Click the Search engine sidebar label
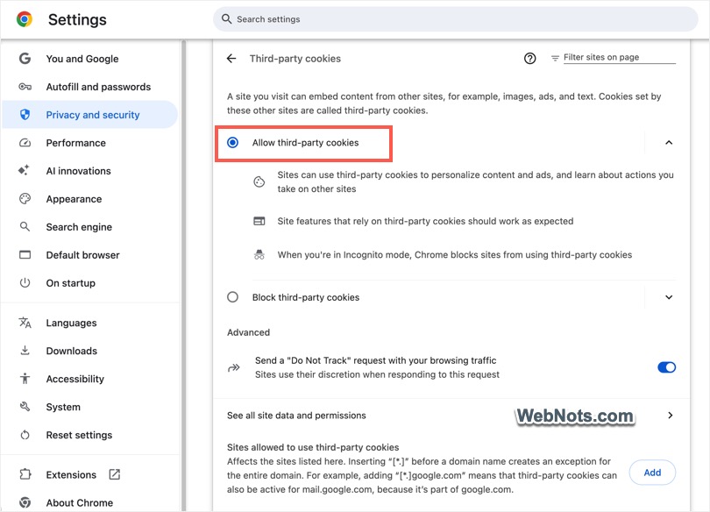This screenshot has width=710, height=512. 79,227
